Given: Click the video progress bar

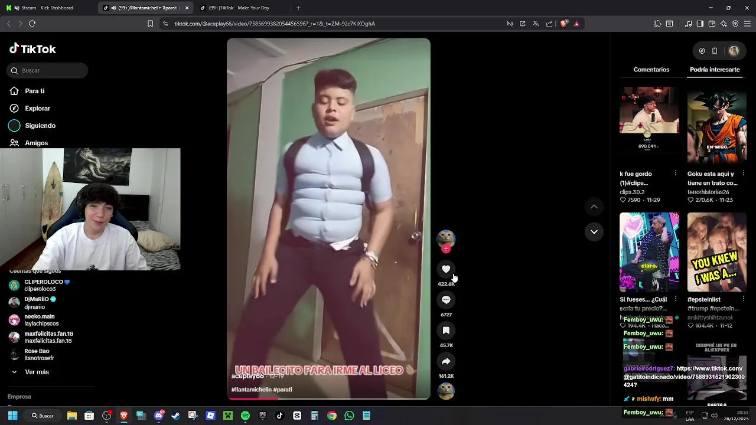Looking at the screenshot, I should [x=328, y=398].
